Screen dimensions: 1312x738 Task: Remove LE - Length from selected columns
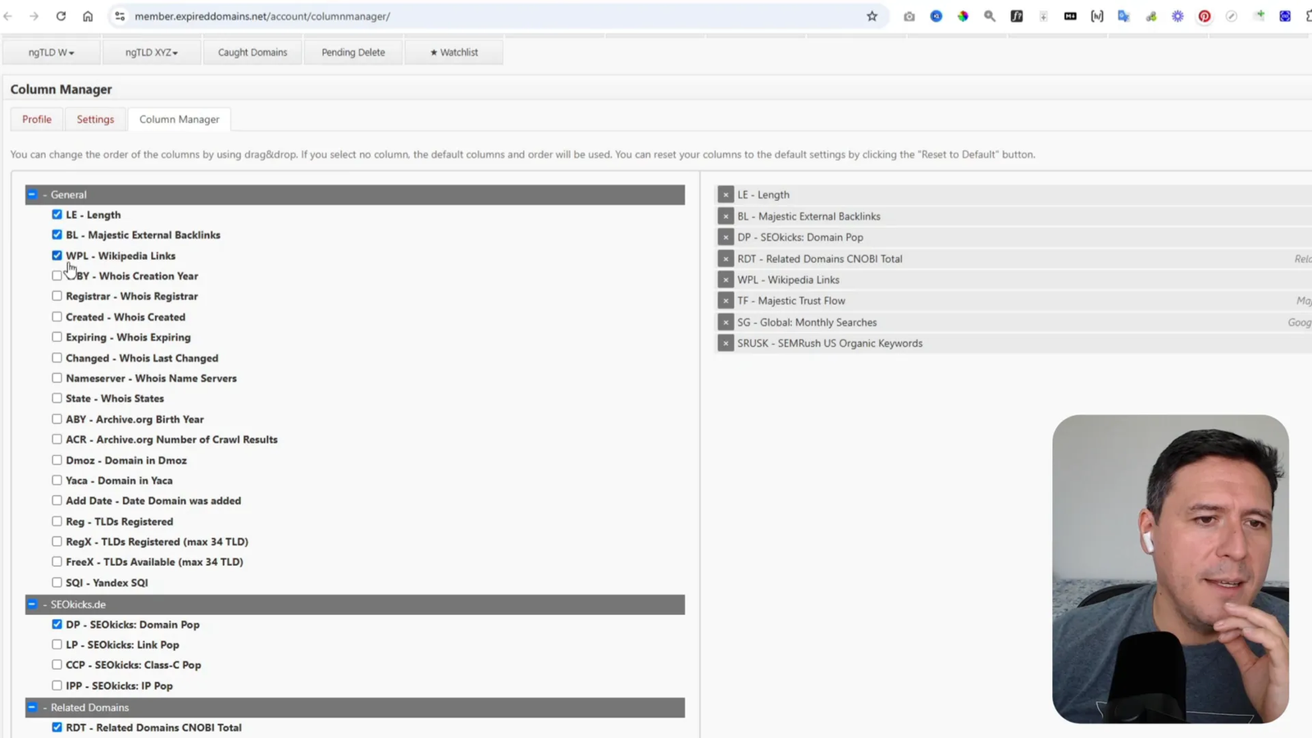(726, 194)
